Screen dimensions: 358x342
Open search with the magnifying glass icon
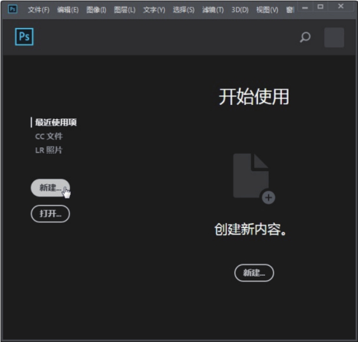[x=305, y=38]
